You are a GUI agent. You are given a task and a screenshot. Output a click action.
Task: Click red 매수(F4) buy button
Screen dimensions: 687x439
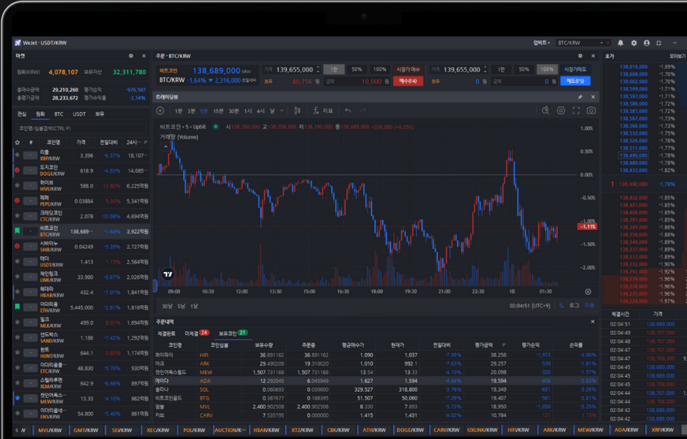point(408,81)
